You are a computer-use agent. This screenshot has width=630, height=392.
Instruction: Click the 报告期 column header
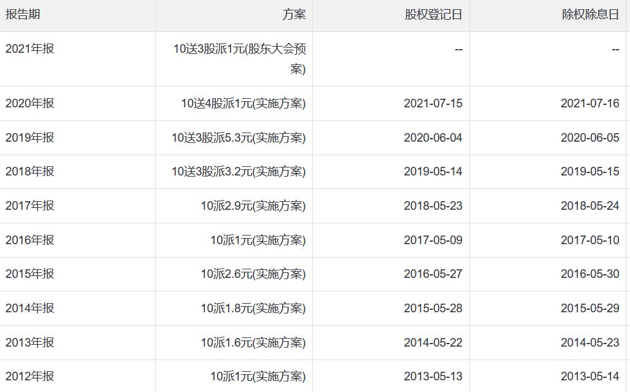coord(23,15)
